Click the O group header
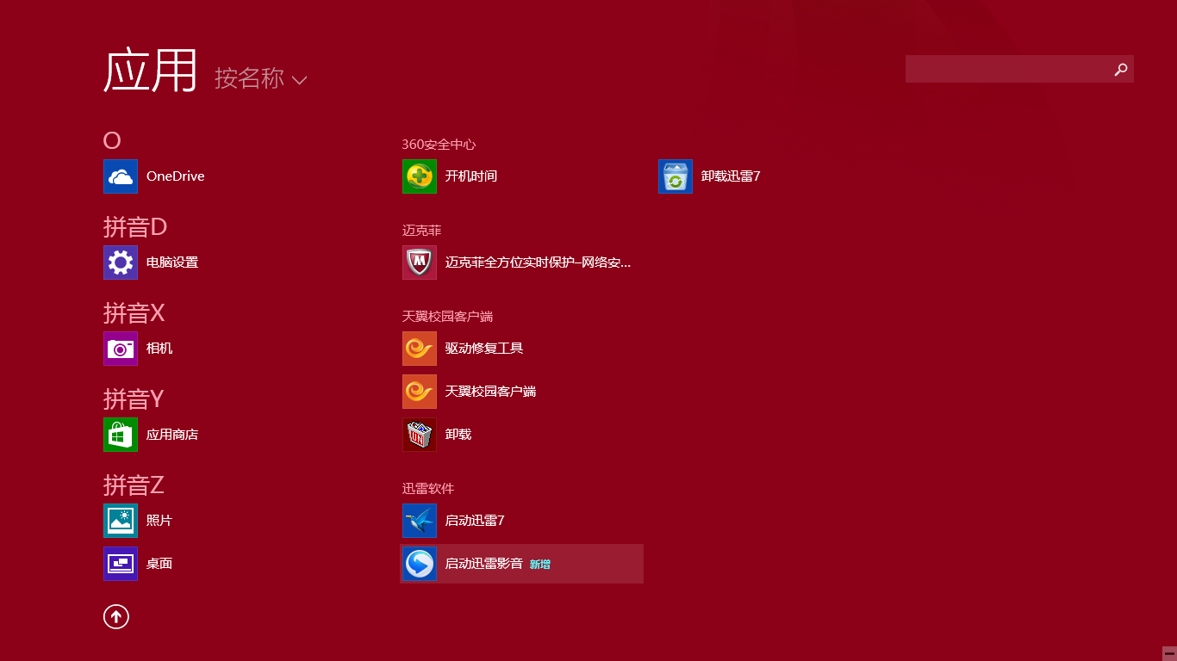 [112, 141]
